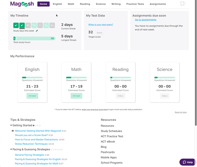Collapse the Getting Started section
The image size is (197, 167).
point(11,125)
